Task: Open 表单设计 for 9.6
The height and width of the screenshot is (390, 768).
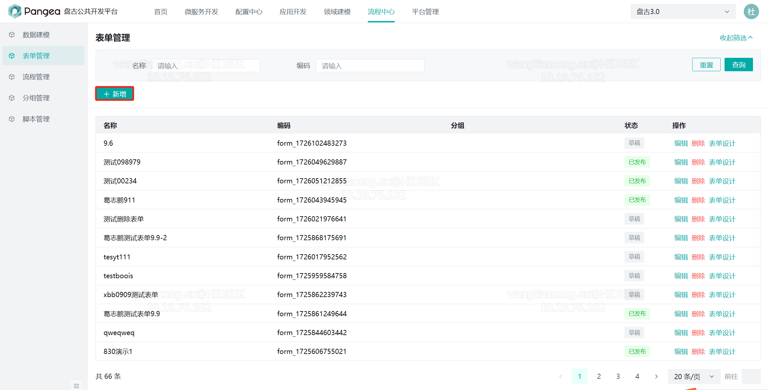Action: click(x=722, y=143)
